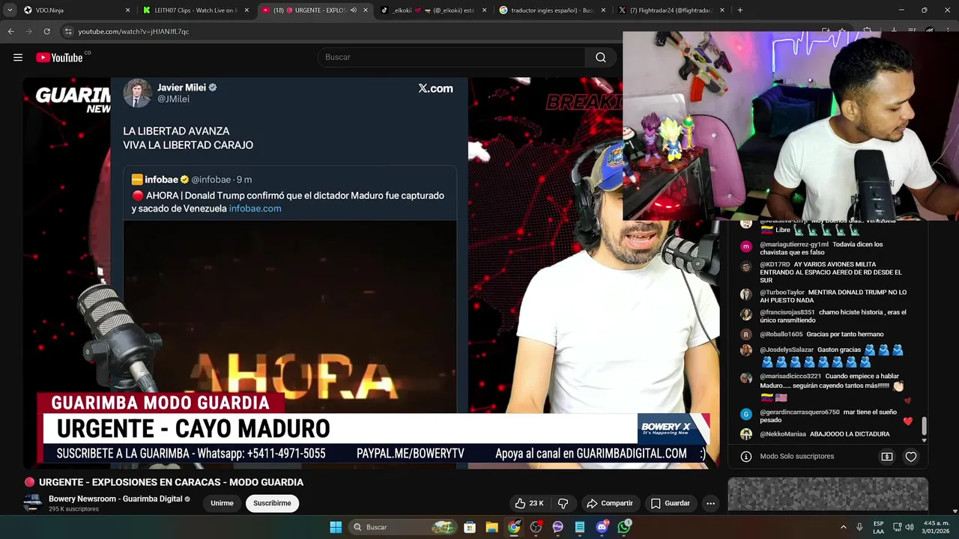The height and width of the screenshot is (539, 959).
Task: Mute audio icon on the URGENTE tab
Action: click(x=354, y=10)
